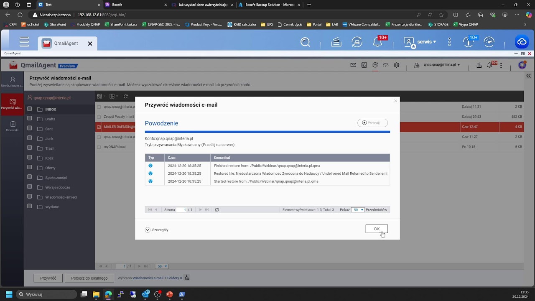Open QTS event notifications bell
This screenshot has height=301, width=535.
377,42
